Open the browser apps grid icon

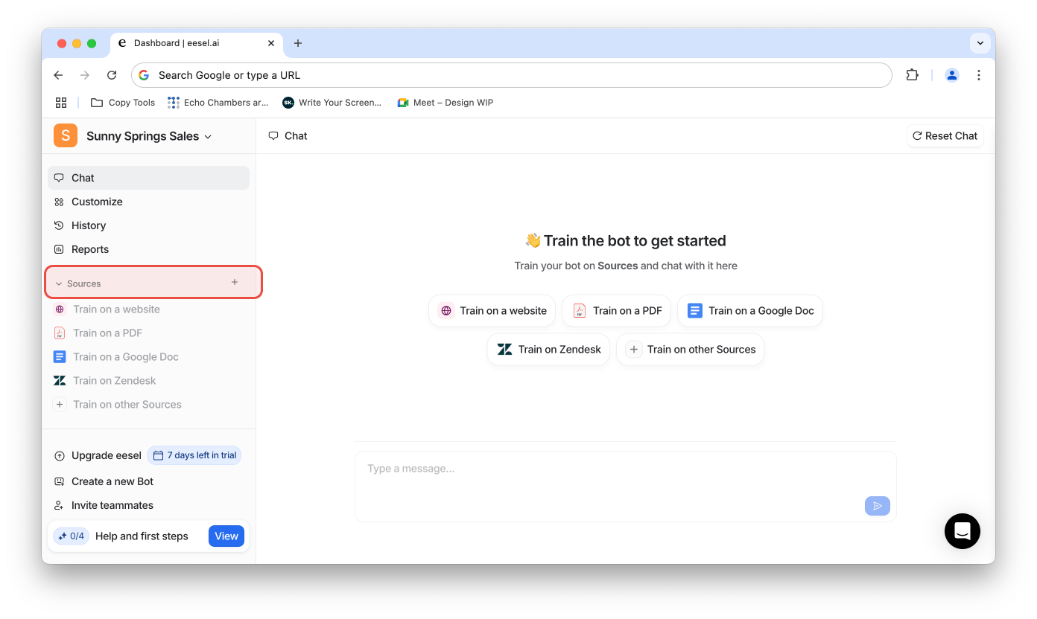(x=61, y=103)
